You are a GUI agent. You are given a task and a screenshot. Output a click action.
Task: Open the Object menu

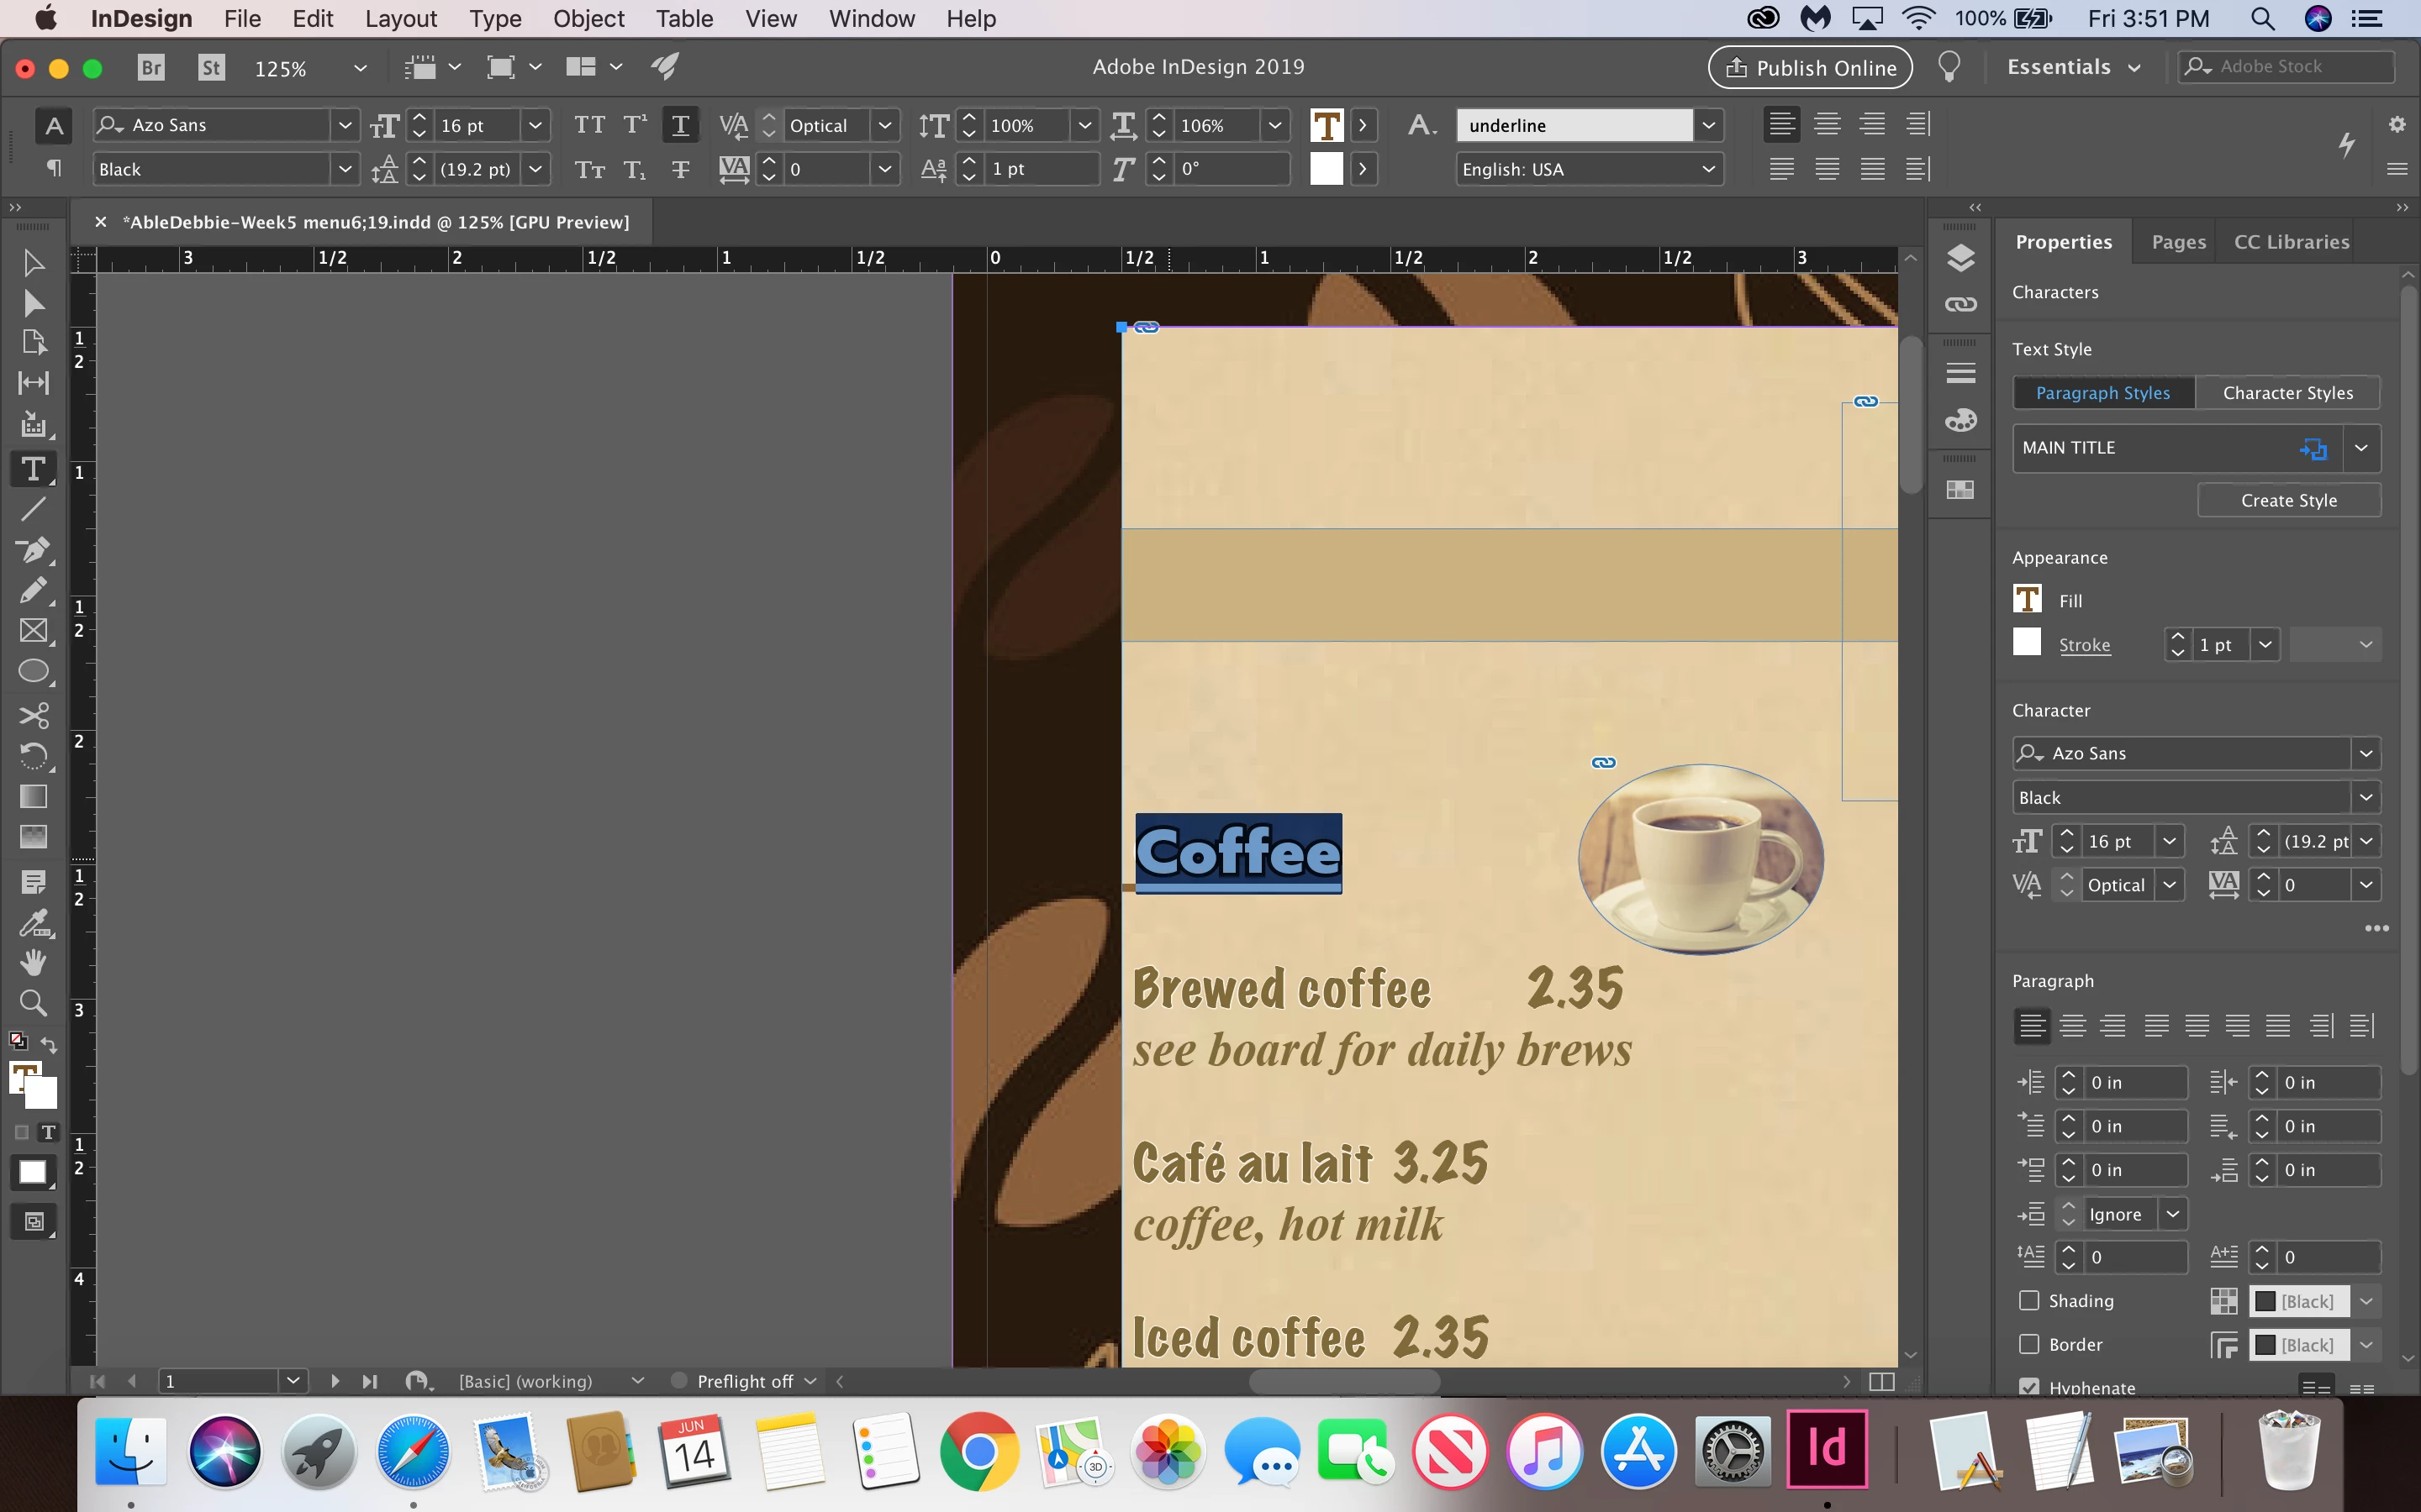588,18
